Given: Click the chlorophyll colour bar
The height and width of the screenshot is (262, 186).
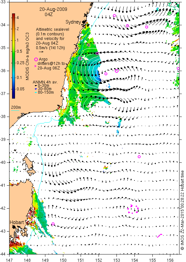Looking at the screenshot, I should [13, 56].
